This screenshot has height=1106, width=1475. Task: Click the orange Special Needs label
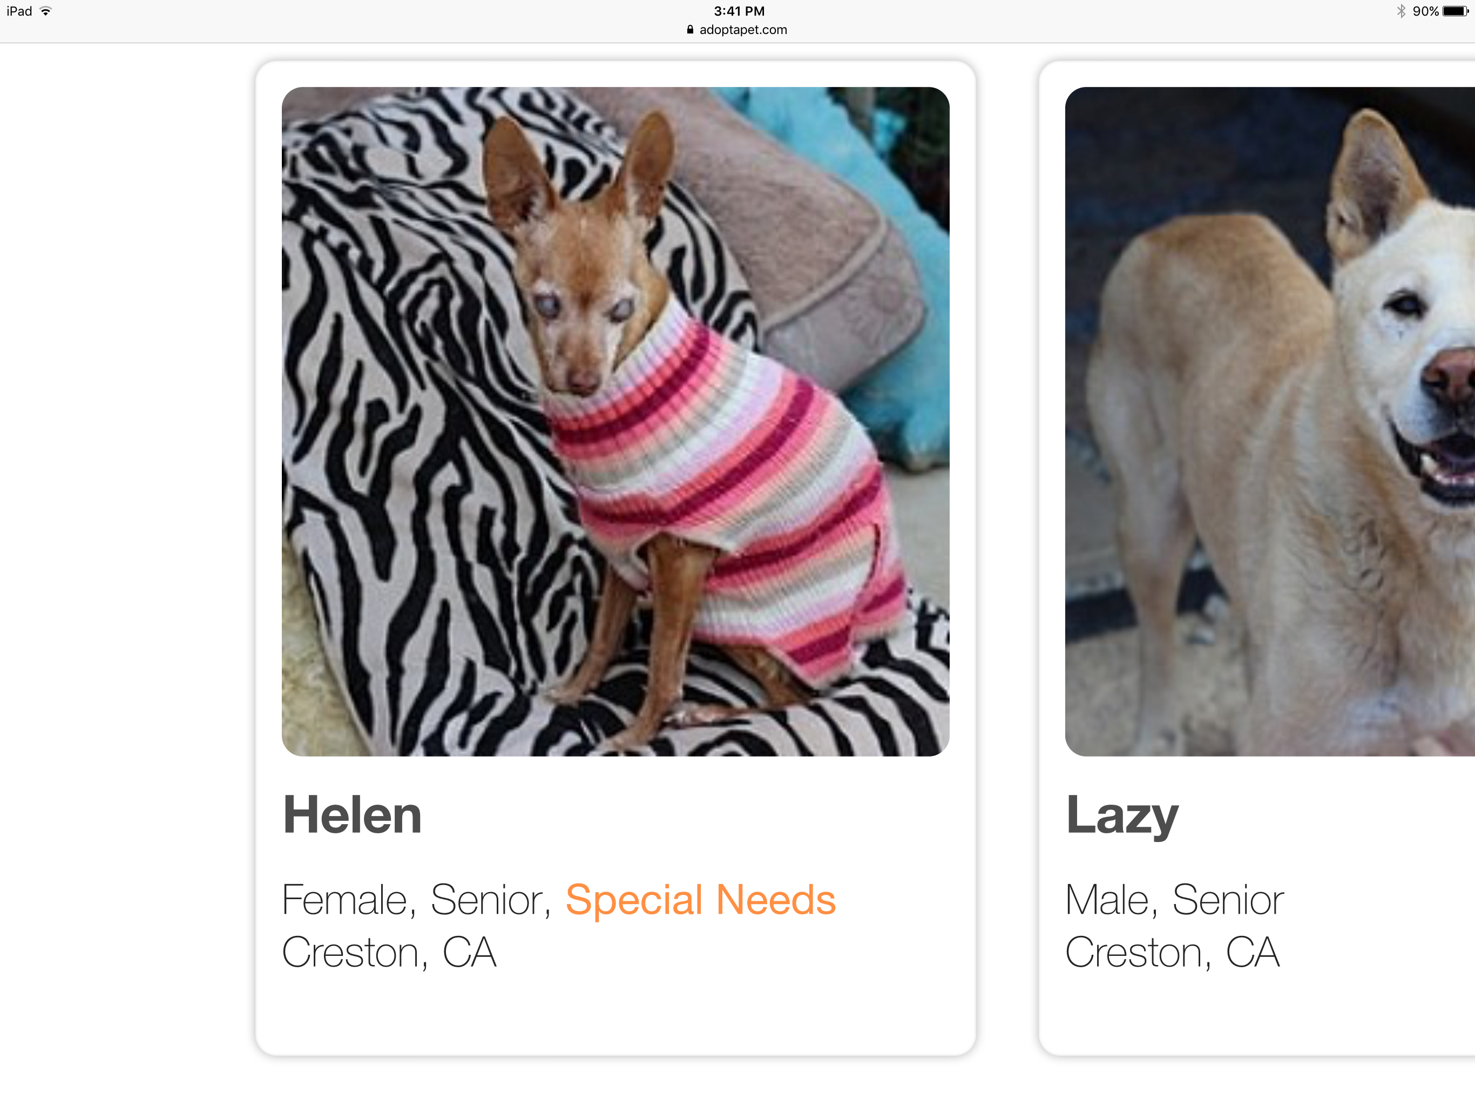[x=700, y=900]
